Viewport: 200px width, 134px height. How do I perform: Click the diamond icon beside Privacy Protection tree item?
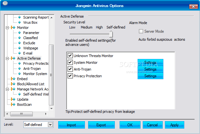pos(20,63)
